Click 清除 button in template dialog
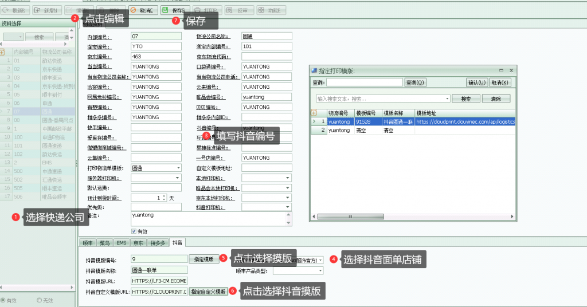The width and height of the screenshot is (587, 307). 496,99
